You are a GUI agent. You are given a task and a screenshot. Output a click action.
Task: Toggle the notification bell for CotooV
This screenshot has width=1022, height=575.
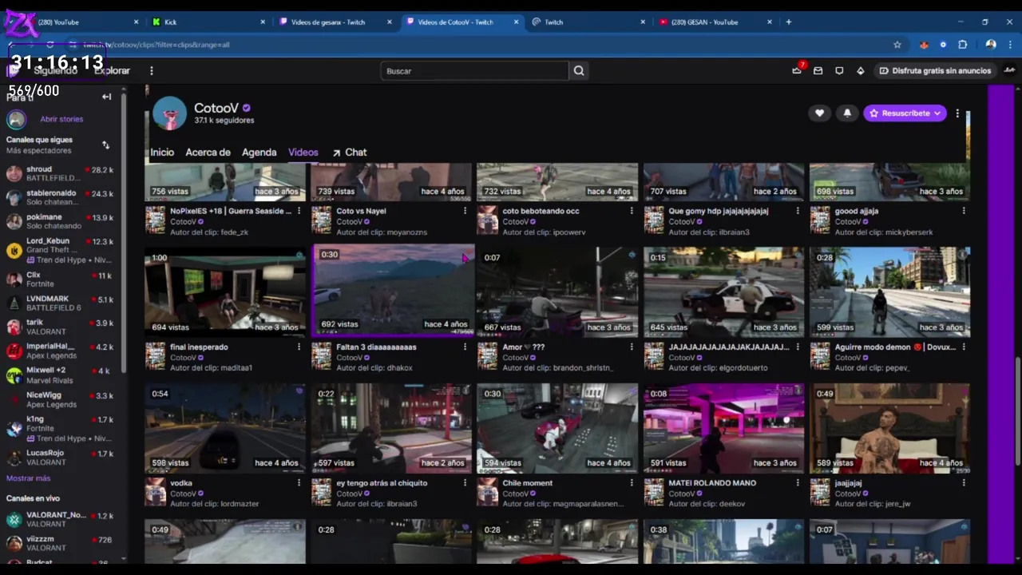[847, 113]
